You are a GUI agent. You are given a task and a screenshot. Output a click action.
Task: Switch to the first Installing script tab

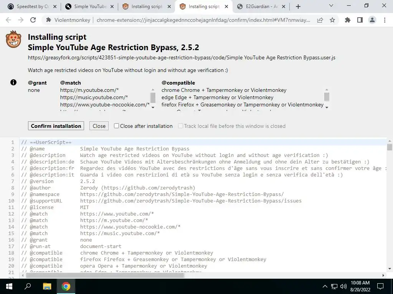146,7
